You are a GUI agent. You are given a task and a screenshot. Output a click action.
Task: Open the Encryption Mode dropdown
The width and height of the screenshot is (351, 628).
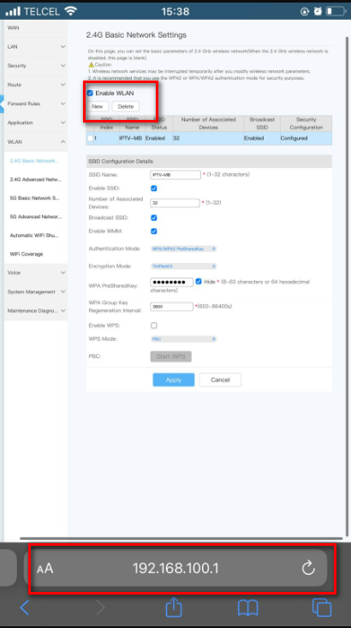pyautogui.click(x=183, y=266)
